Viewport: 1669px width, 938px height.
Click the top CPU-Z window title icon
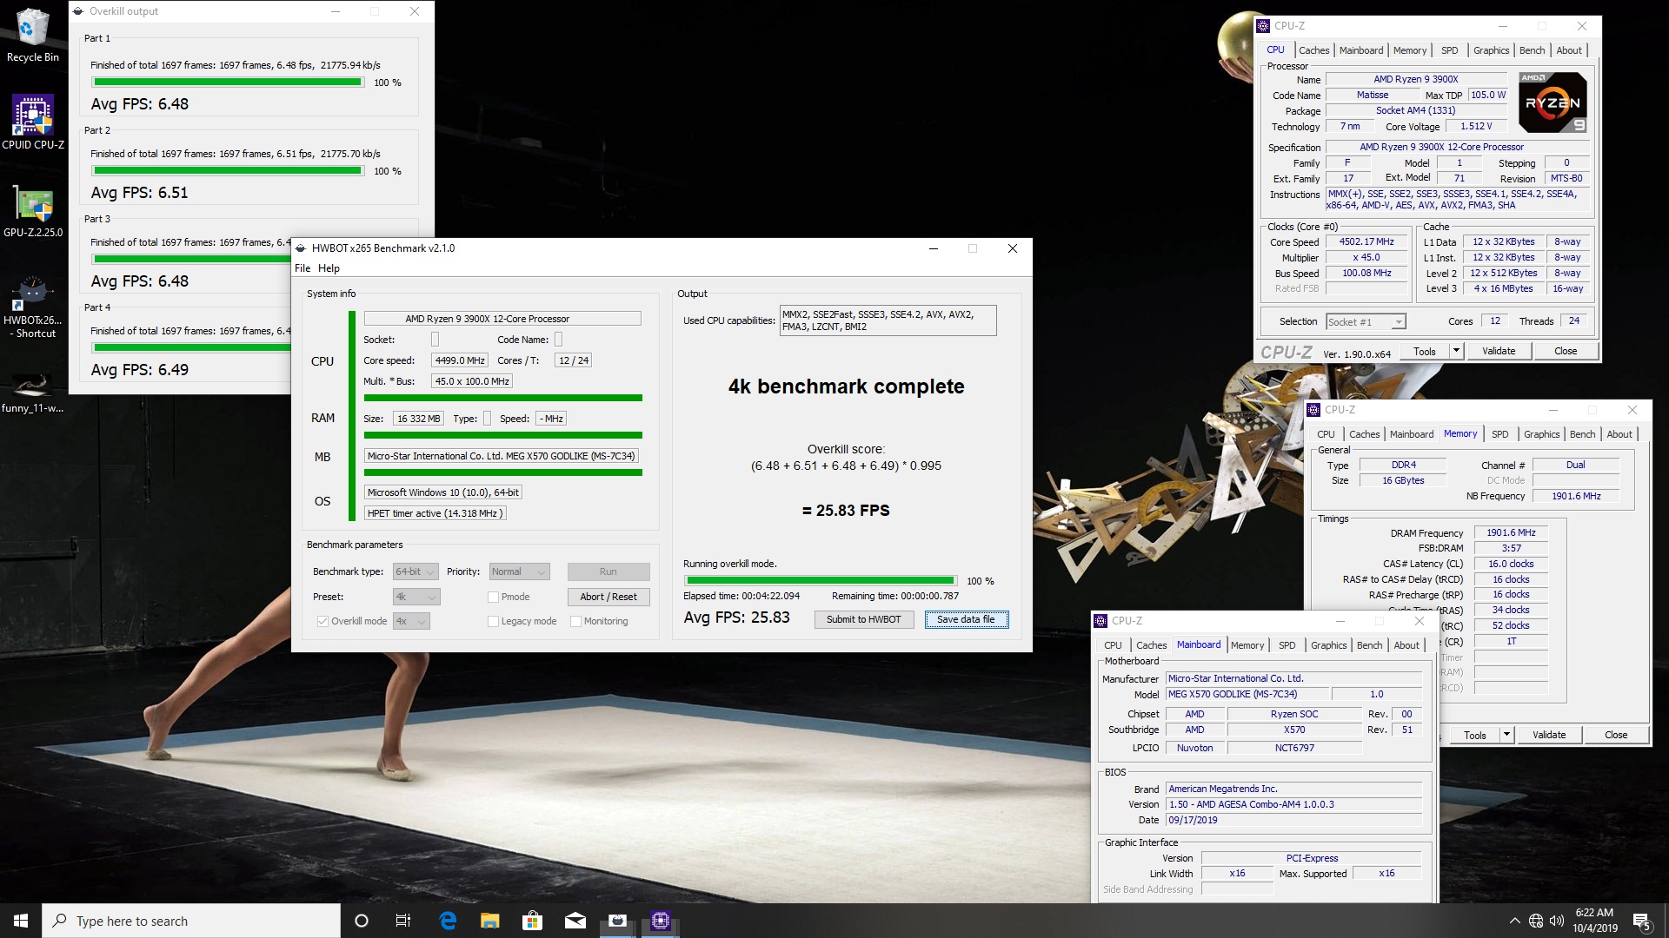tap(1263, 26)
